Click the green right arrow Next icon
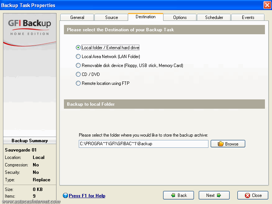The image size is (272, 204). click(219, 195)
